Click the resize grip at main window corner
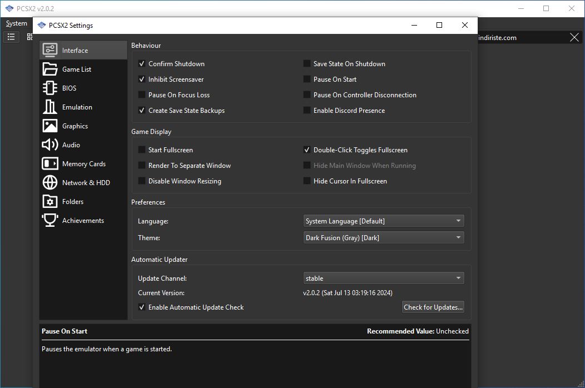 581,384
